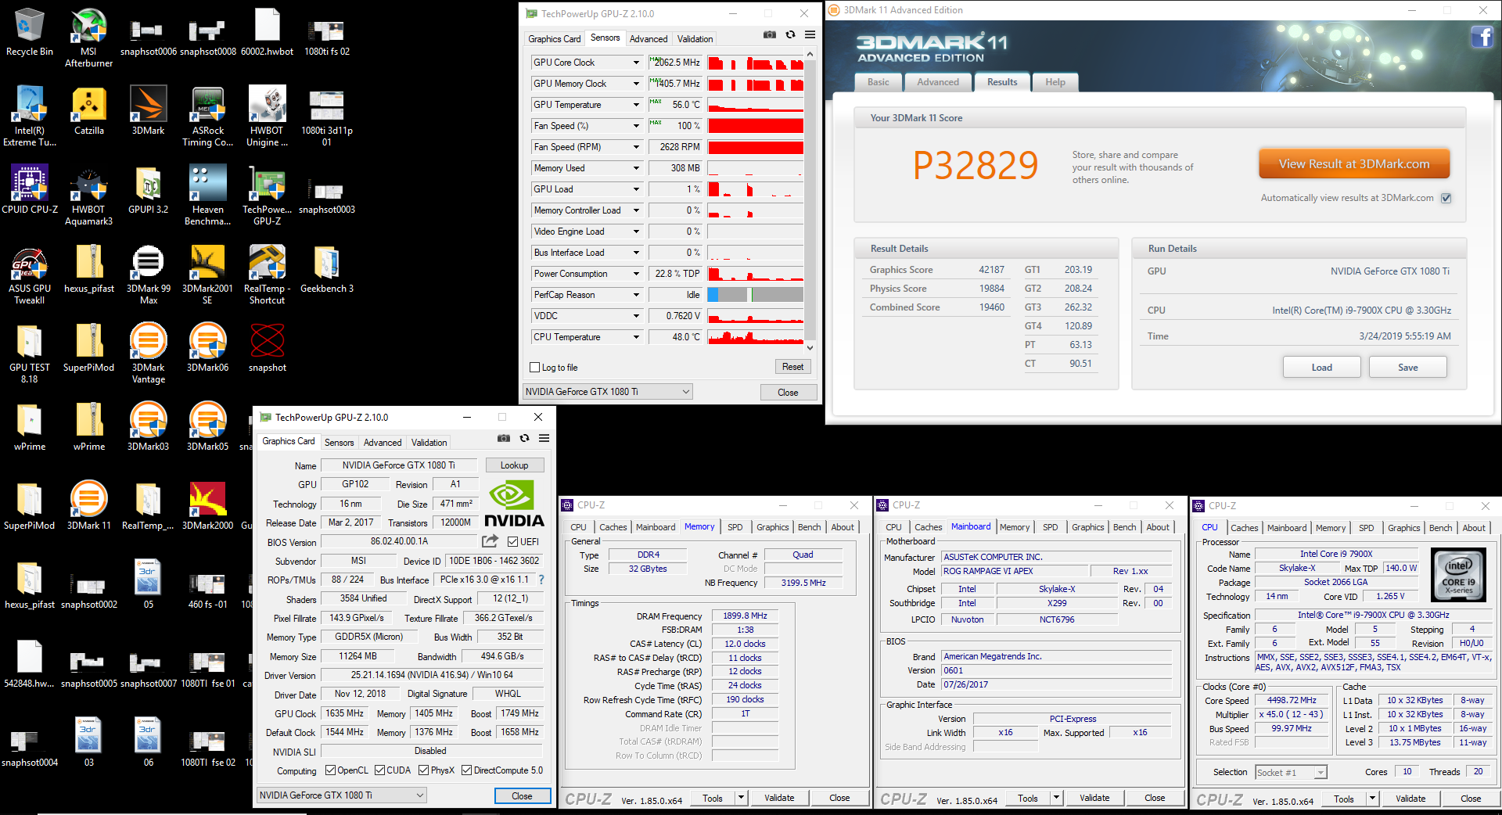Screen dimensions: 1502x815
Task: Open Validation tab in GPU-Z Sensors window
Action: (x=695, y=38)
